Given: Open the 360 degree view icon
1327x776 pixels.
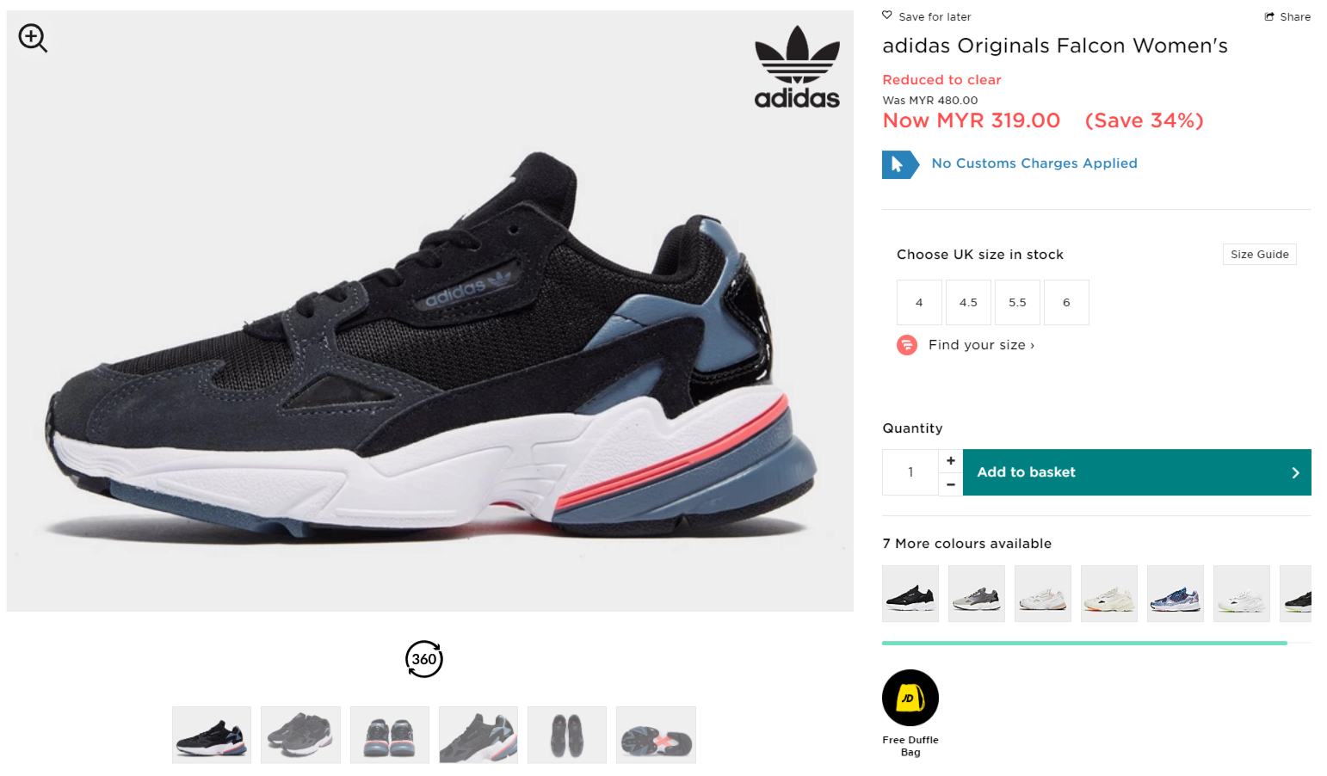Looking at the screenshot, I should (424, 659).
